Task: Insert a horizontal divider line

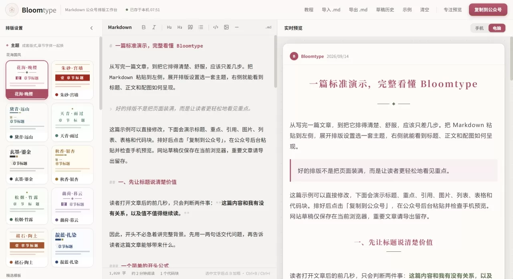Action: coord(237,27)
